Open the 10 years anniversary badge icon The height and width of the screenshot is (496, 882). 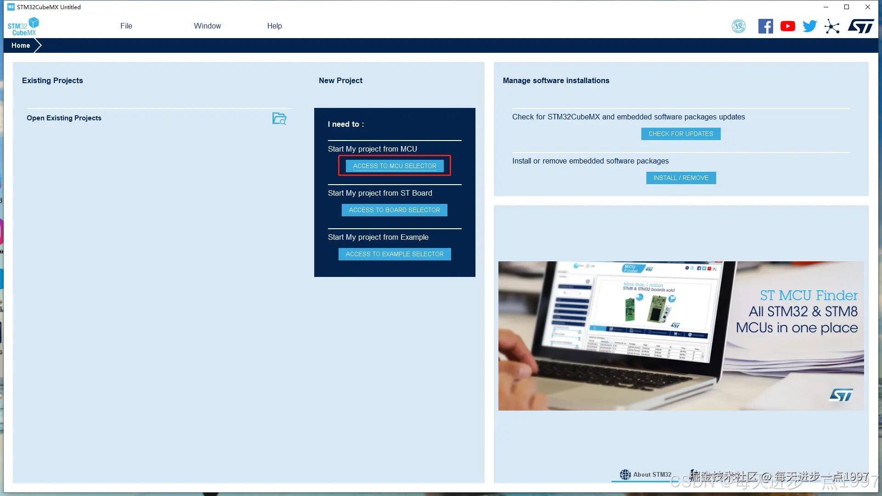(x=739, y=26)
